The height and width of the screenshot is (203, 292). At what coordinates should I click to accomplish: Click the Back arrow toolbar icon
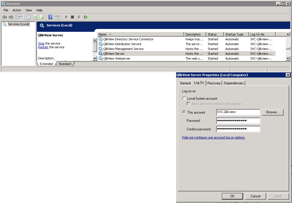pos(5,17)
